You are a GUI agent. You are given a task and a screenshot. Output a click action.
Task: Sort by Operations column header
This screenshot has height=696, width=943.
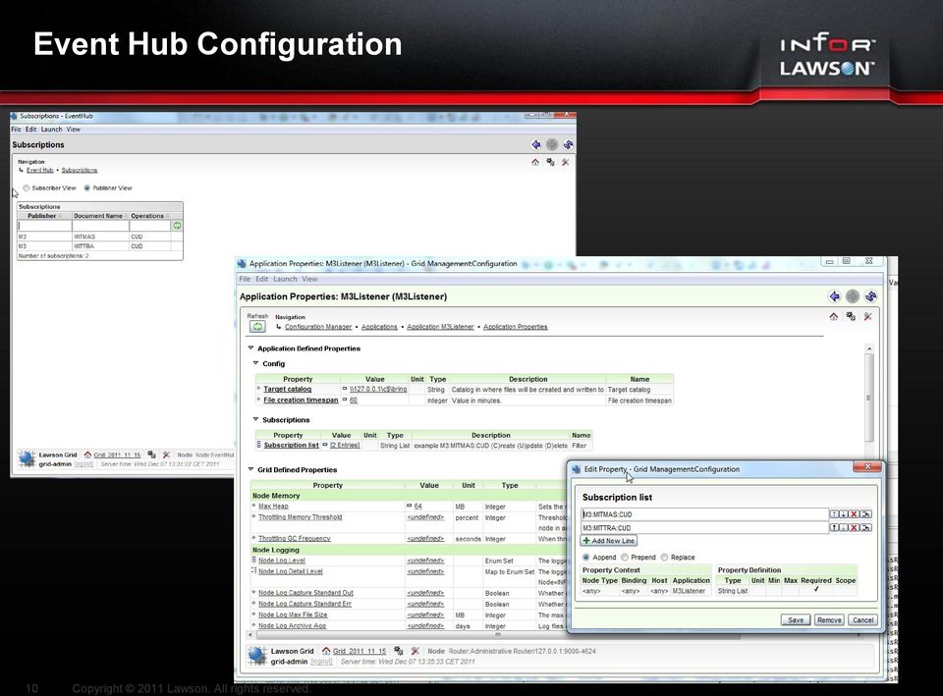tap(149, 216)
